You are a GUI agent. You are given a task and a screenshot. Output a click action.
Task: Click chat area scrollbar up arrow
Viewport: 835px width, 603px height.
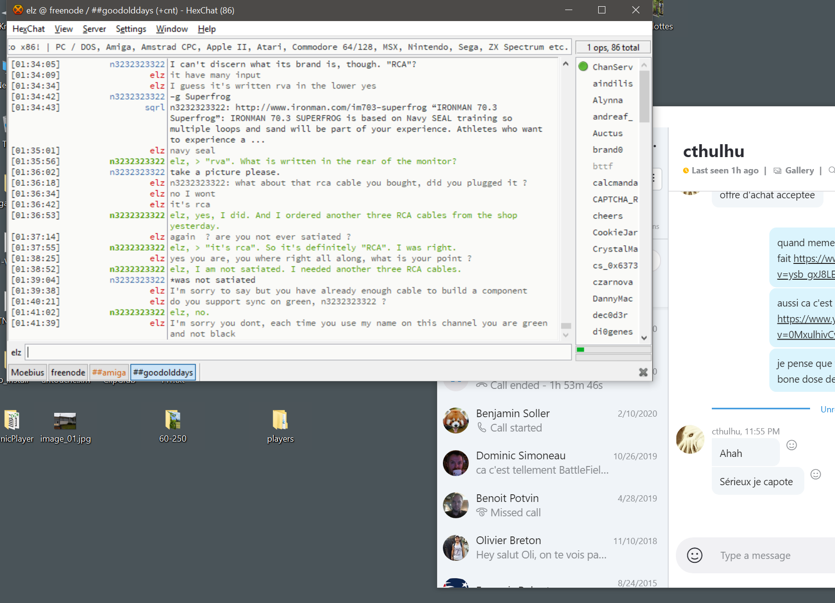566,64
